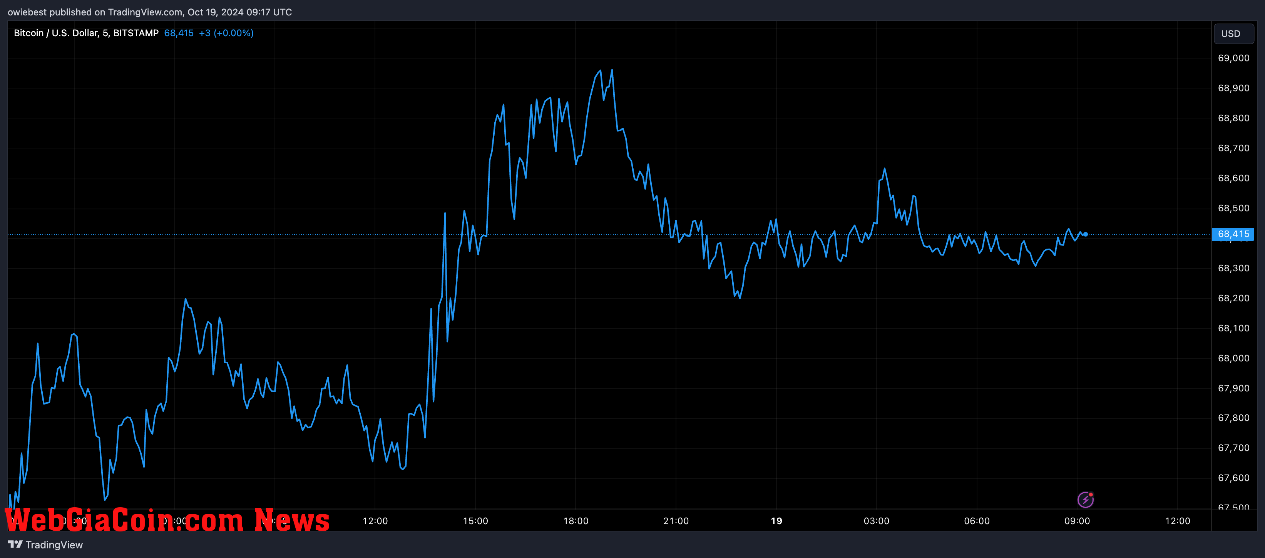Click the 68,000 price axis label
The width and height of the screenshot is (1265, 558).
click(x=1233, y=358)
